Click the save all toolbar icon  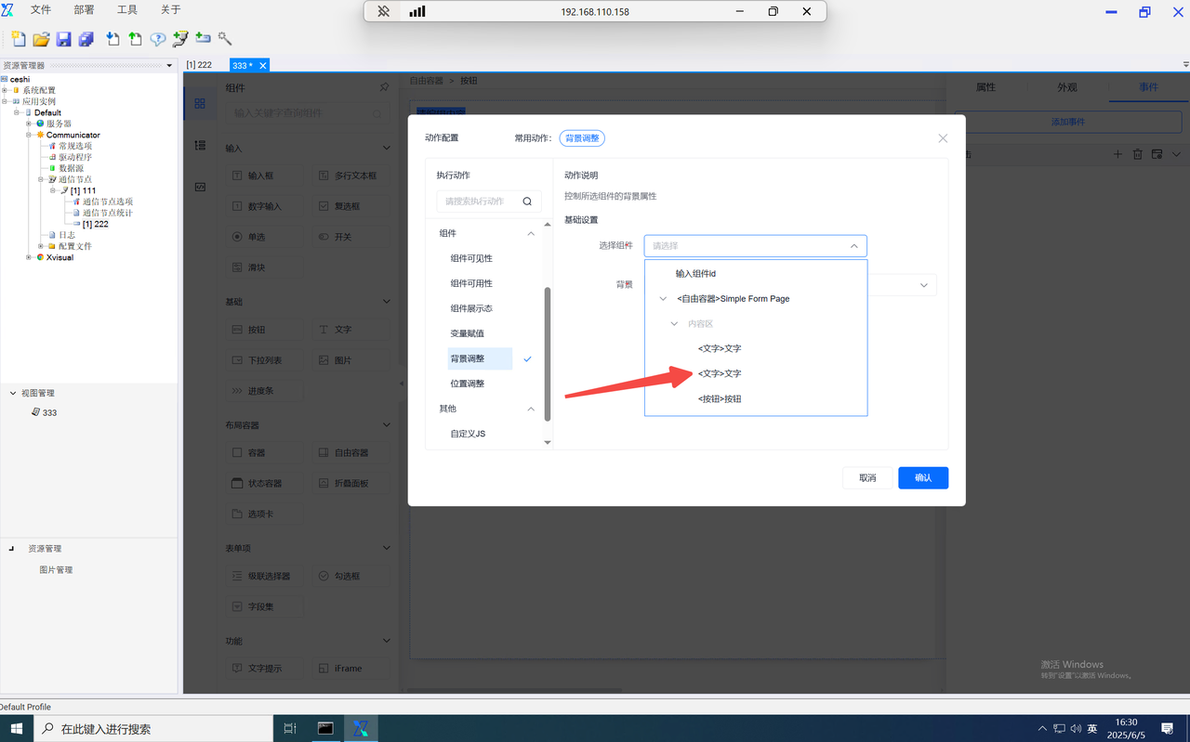[x=86, y=39]
